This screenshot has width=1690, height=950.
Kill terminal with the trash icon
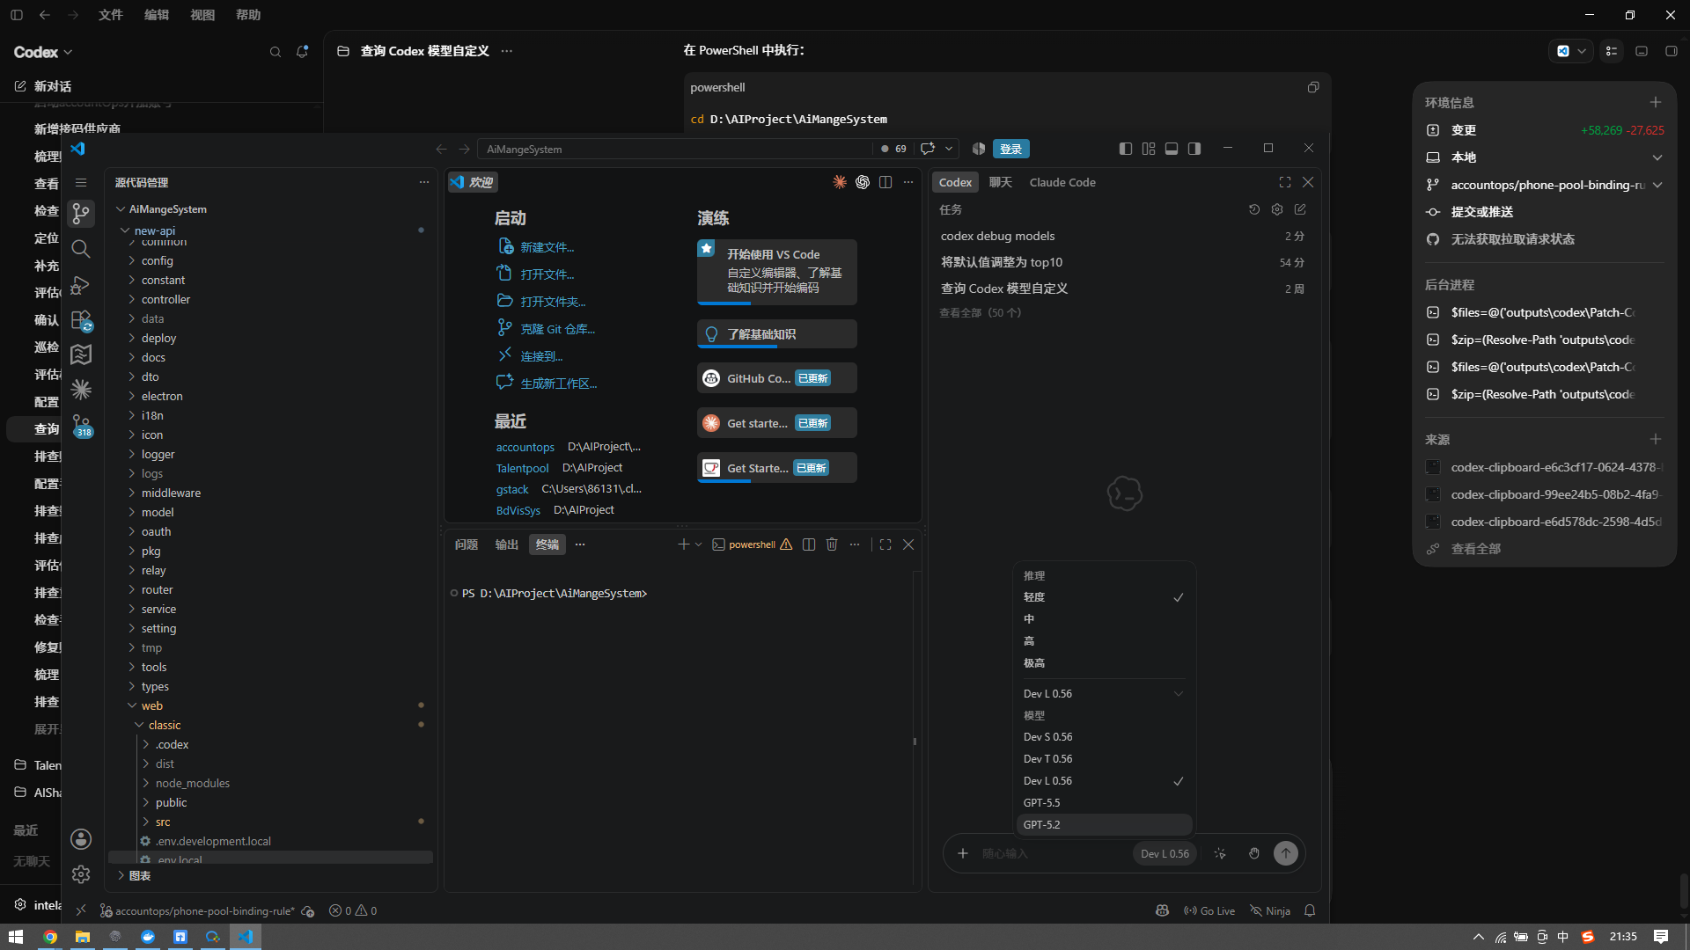832,544
